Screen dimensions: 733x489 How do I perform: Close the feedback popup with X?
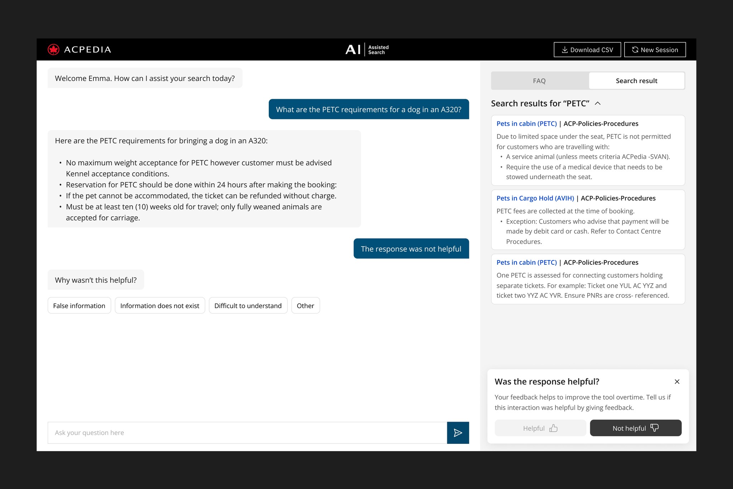point(677,382)
